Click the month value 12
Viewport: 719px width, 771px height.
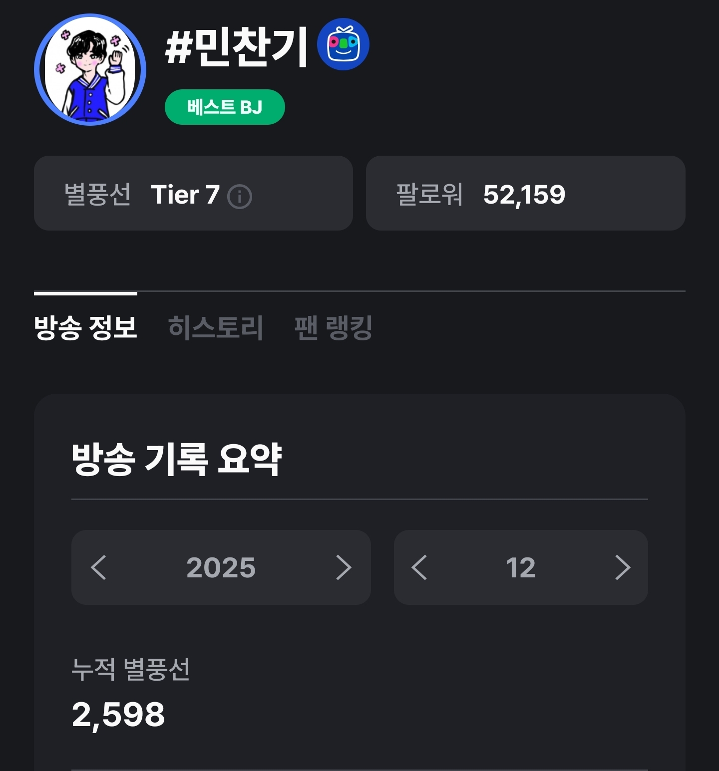tap(520, 567)
